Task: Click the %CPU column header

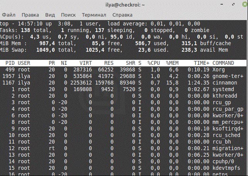Action: pyautogui.click(x=153, y=63)
